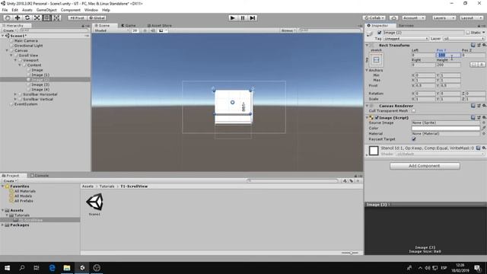Open the Account dropdown

413,18
